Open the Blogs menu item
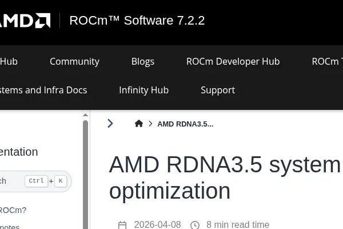Viewport: 343px width, 229px height. [143, 62]
